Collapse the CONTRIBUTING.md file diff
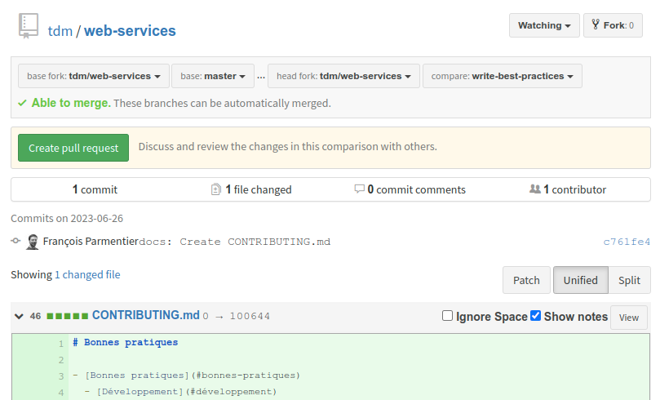 point(19,316)
